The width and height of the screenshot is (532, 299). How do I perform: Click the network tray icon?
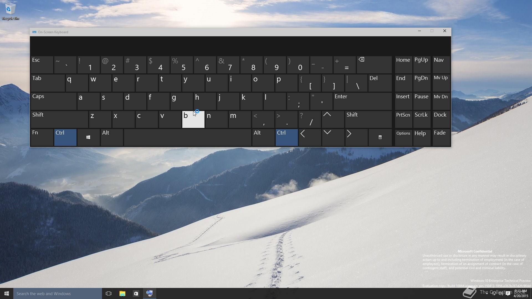click(x=494, y=293)
